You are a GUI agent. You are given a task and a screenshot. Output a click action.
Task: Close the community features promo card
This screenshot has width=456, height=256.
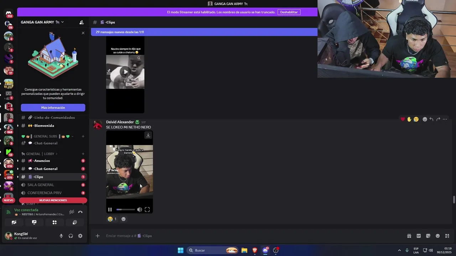pos(83,33)
